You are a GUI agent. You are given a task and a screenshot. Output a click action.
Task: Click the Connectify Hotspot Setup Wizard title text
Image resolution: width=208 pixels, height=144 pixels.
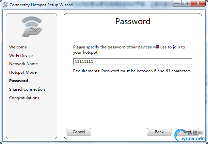(41, 5)
